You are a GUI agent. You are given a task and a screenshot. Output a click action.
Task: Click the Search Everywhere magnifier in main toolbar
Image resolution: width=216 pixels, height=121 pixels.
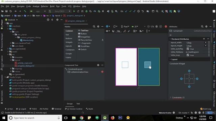click(x=157, y=11)
